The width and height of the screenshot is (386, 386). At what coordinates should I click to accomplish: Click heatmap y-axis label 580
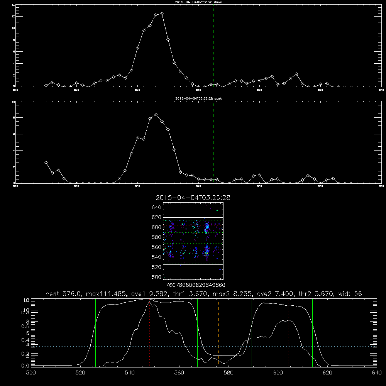[157, 237]
